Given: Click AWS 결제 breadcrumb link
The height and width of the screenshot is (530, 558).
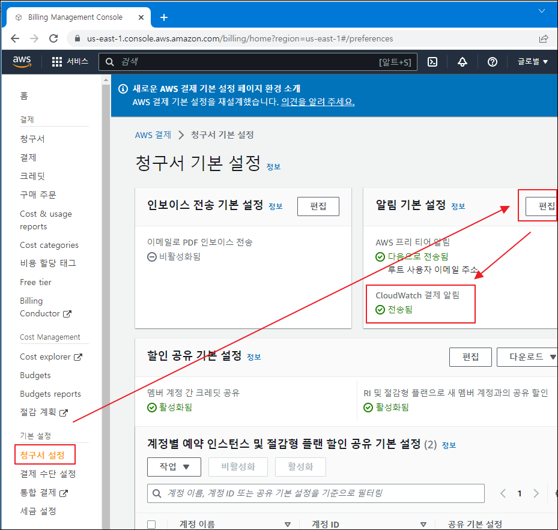Looking at the screenshot, I should click(153, 135).
